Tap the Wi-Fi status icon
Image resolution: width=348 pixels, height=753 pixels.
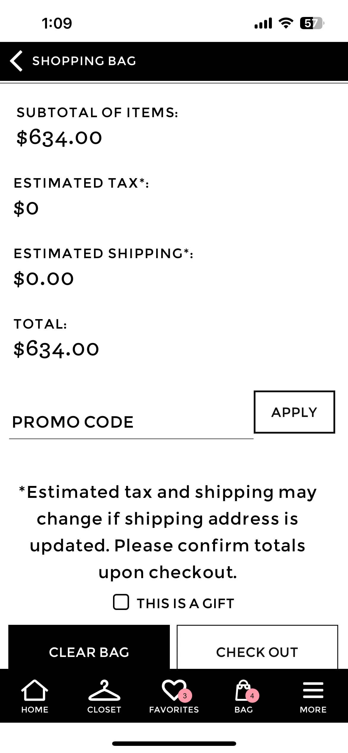(x=286, y=23)
